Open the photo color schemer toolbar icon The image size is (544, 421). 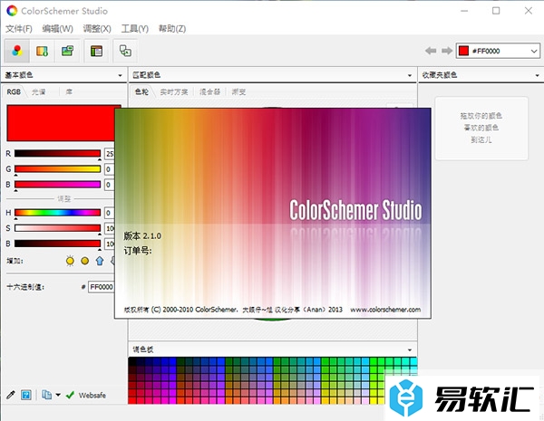[67, 51]
